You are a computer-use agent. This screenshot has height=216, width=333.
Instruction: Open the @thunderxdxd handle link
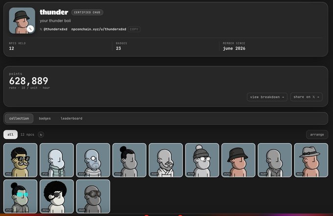pyautogui.click(x=55, y=29)
